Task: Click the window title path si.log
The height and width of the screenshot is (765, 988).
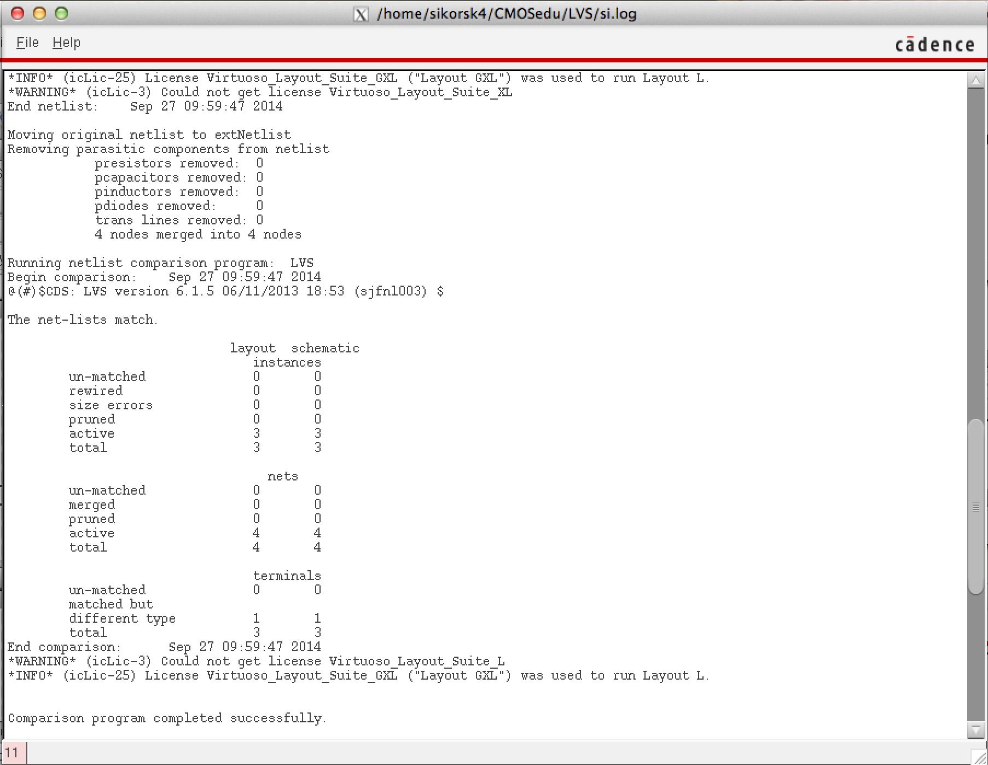Action: click(x=507, y=14)
